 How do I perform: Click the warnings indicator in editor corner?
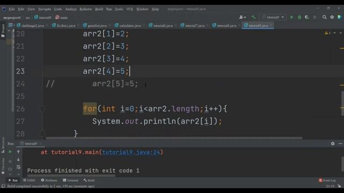point(327,33)
